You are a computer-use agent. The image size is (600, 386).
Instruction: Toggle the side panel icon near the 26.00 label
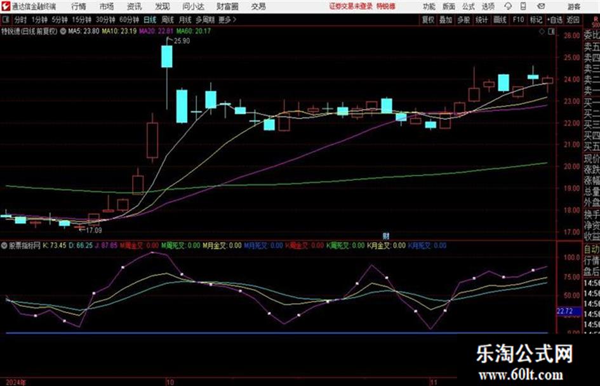551,32
